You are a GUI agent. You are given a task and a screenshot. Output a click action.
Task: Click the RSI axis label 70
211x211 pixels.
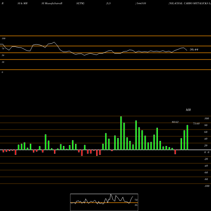click(x=3, y=49)
